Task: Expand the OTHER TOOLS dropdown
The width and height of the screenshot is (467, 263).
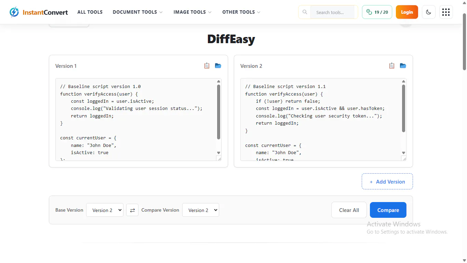Action: tap(241, 12)
